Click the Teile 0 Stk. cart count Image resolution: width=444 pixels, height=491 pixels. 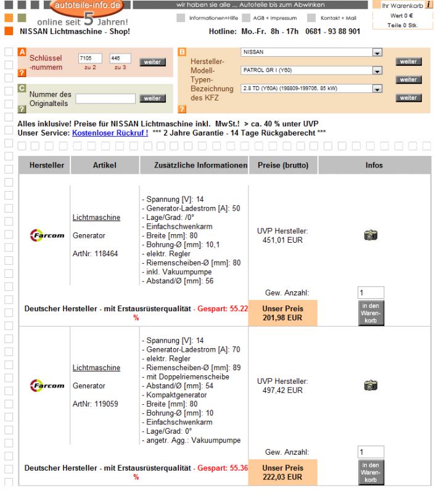402,25
